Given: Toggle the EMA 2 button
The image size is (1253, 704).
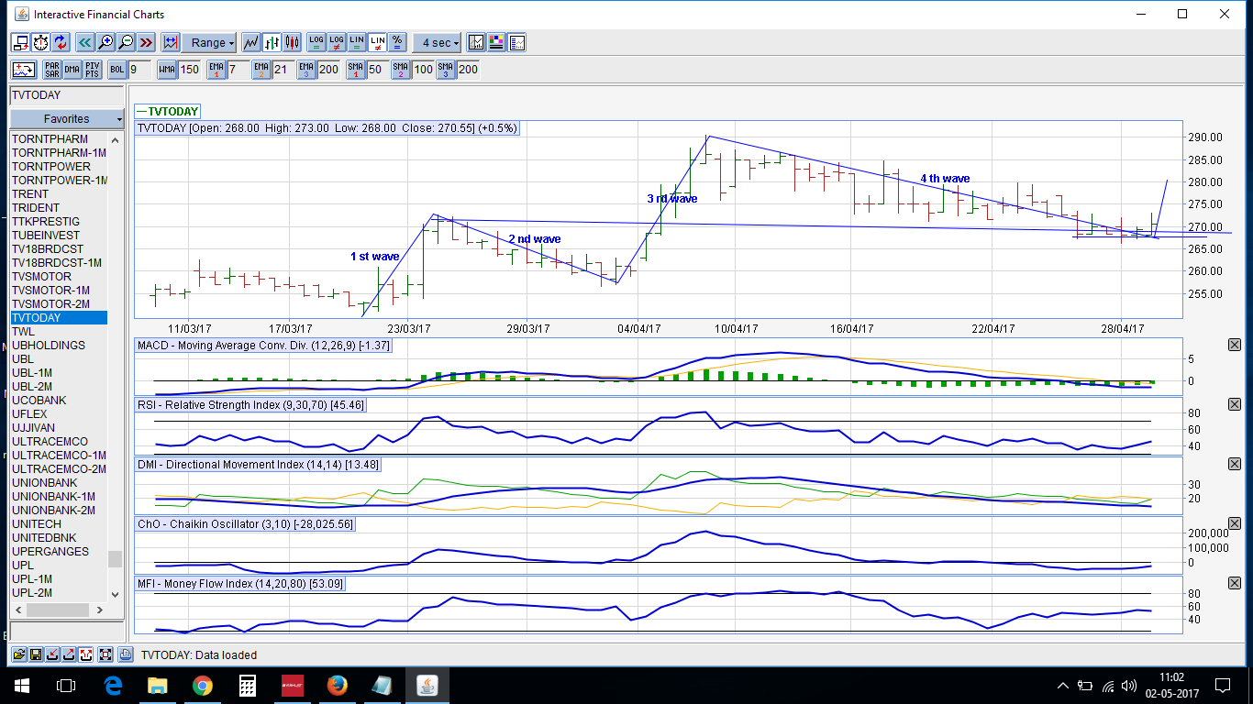Looking at the screenshot, I should point(262,70).
